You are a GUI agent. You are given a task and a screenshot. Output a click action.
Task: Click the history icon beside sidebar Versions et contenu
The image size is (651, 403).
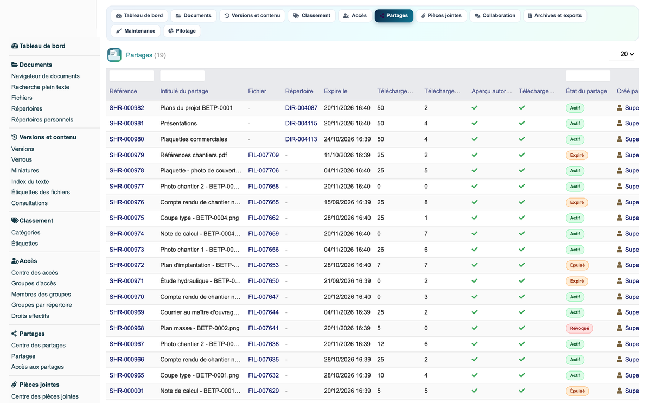tap(15, 137)
